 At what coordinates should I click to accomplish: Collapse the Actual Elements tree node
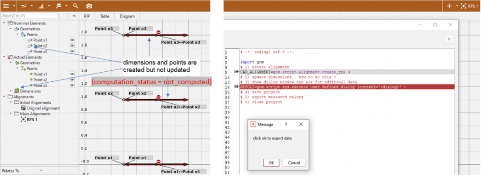[x=4, y=57]
